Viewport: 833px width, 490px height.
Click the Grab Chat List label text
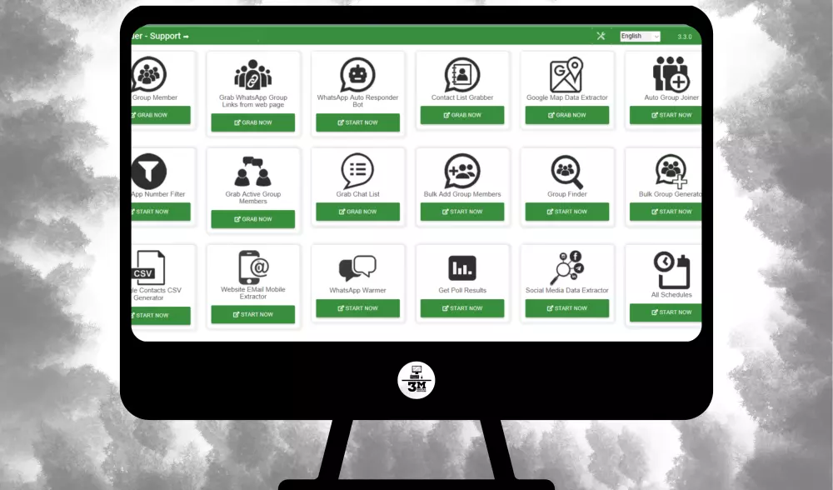coord(357,194)
